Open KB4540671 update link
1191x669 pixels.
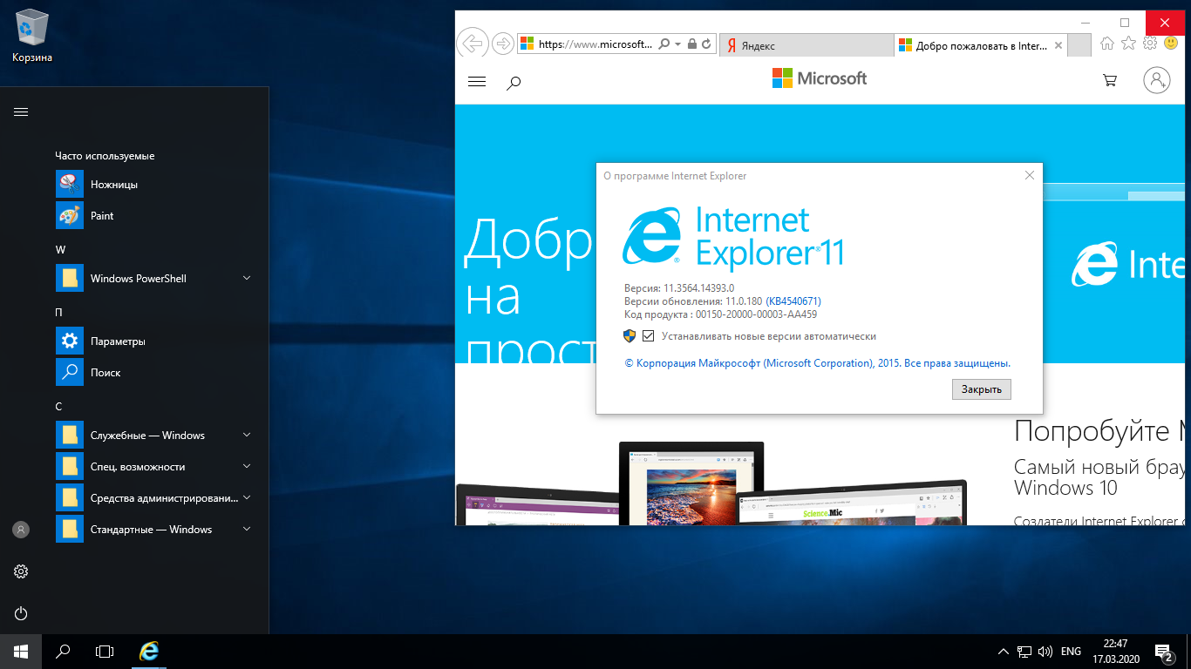793,301
